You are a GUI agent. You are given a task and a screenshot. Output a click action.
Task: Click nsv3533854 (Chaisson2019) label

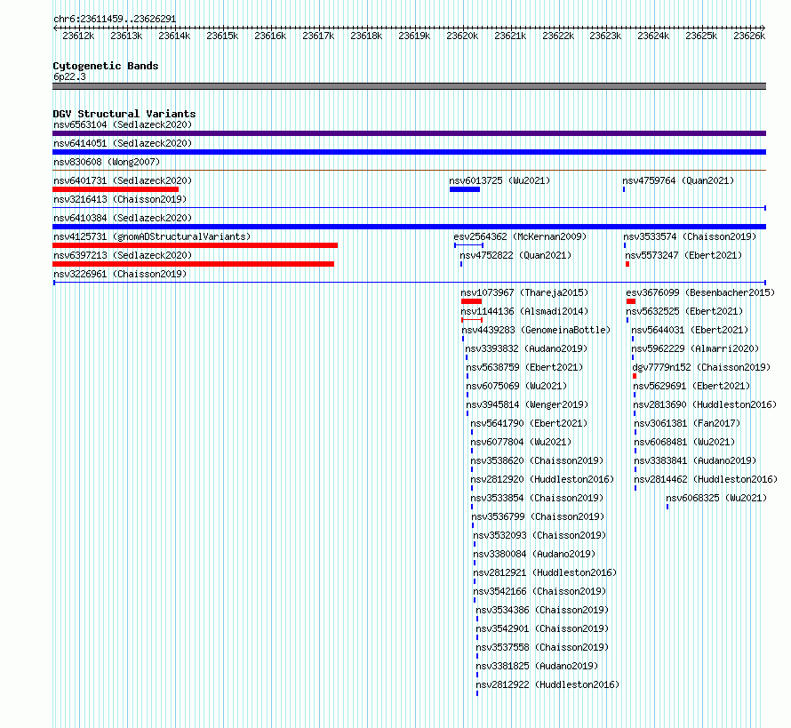tap(537, 498)
